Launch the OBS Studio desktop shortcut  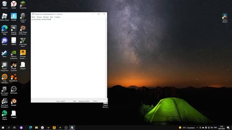tap(14, 90)
